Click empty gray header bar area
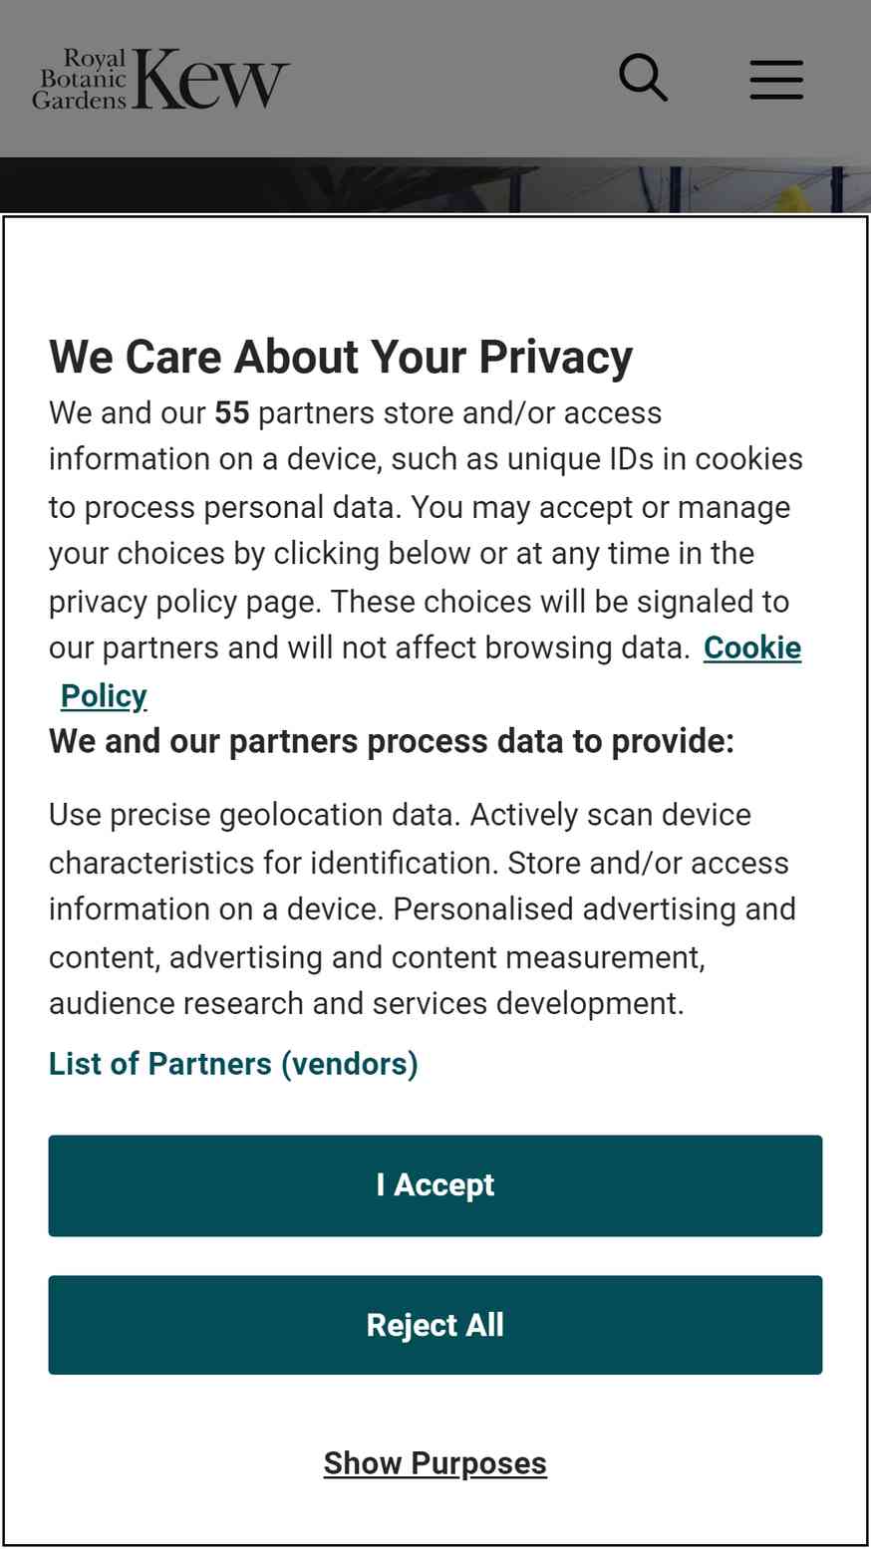871x1549 pixels. (x=448, y=79)
